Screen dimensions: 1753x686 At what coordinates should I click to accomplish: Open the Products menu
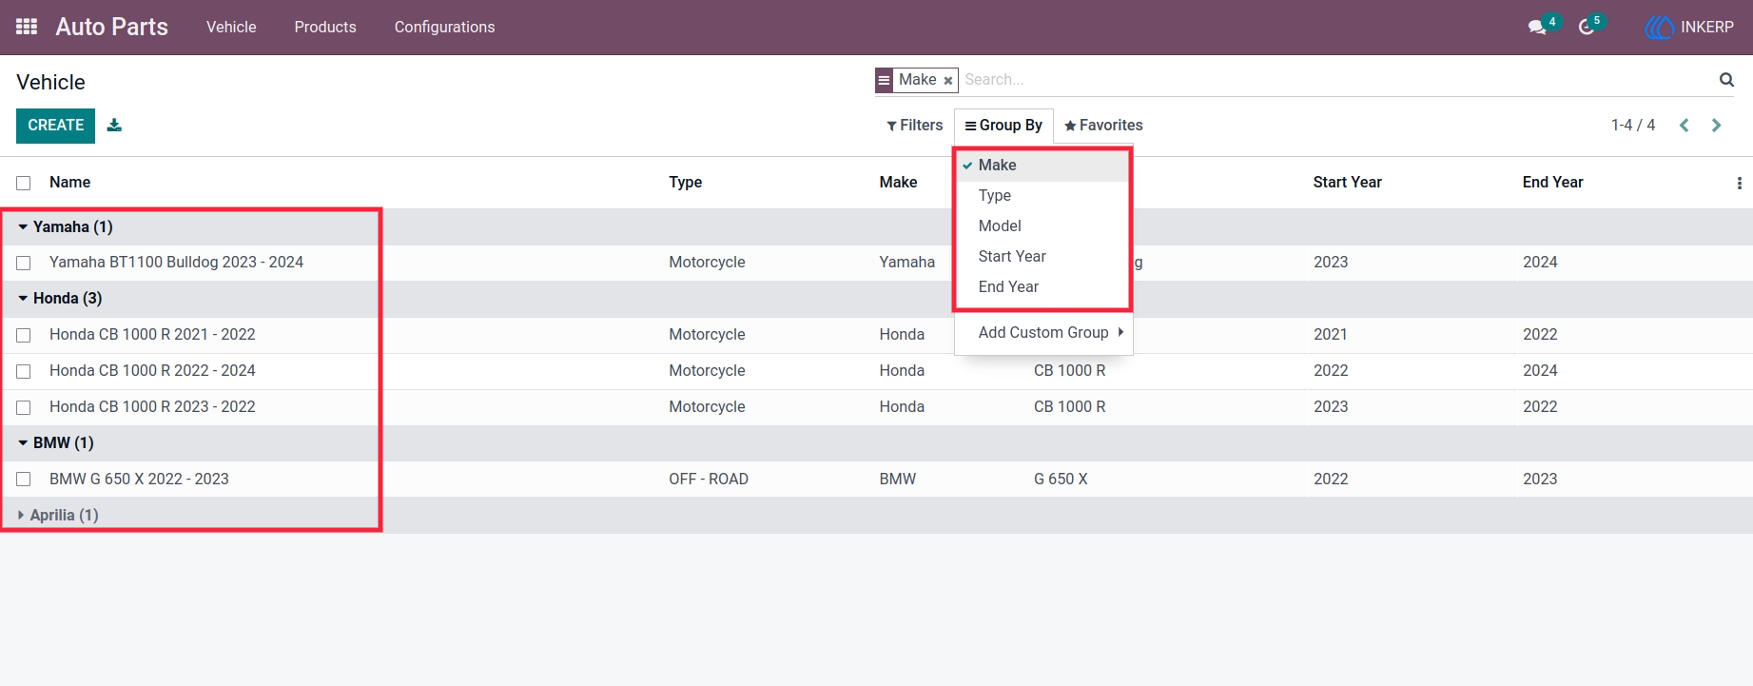pyautogui.click(x=325, y=27)
